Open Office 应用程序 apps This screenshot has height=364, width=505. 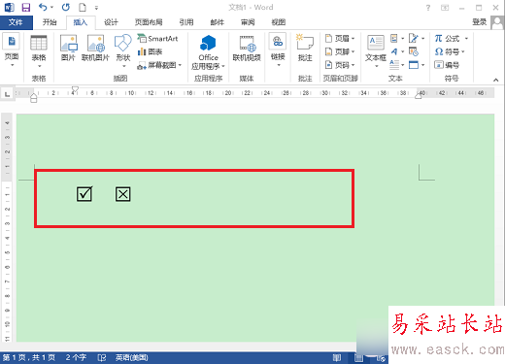(208, 51)
